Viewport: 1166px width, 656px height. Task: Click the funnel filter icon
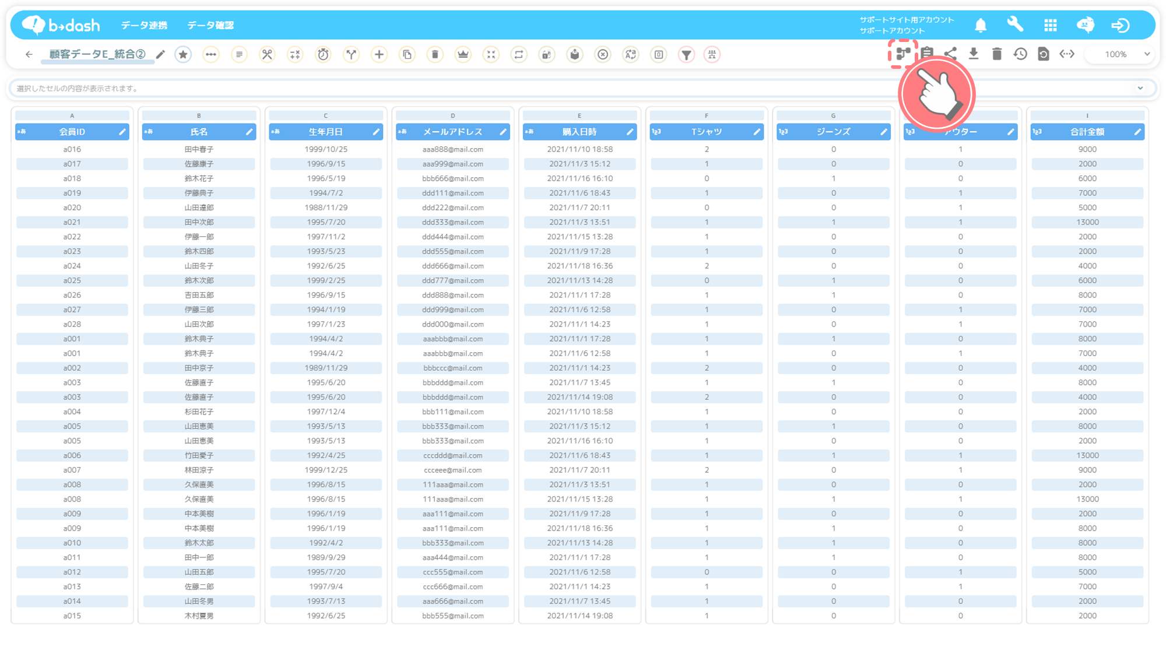[x=687, y=54]
